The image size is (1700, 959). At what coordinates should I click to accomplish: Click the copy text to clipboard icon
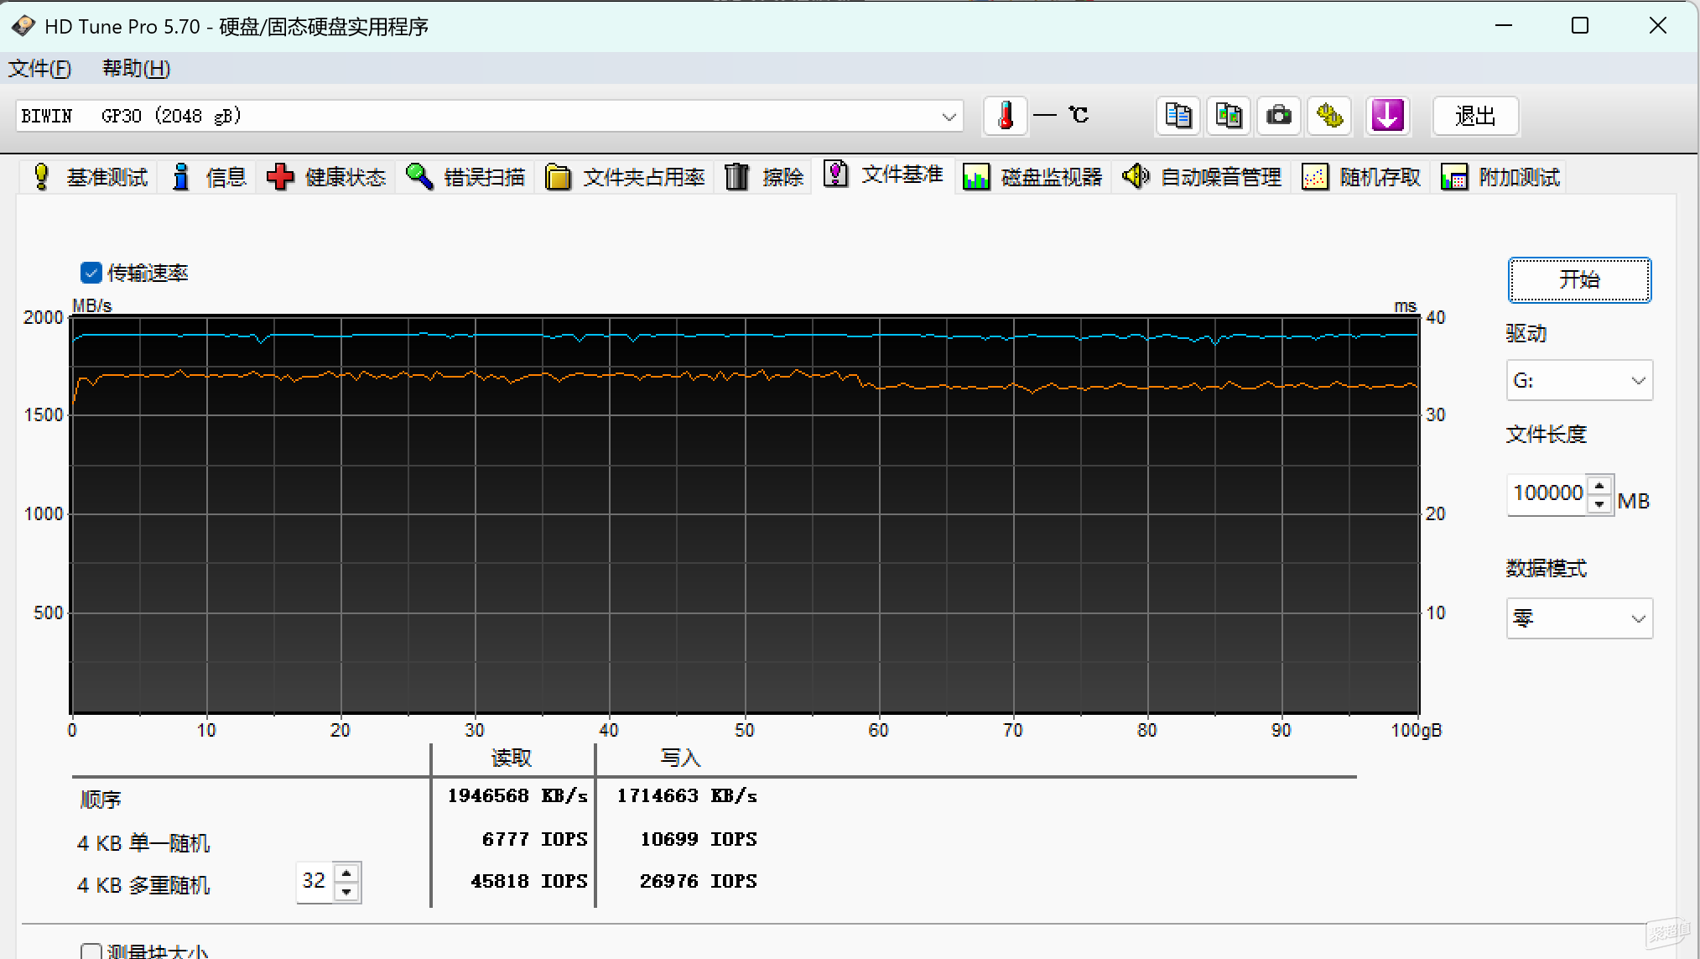pyautogui.click(x=1178, y=116)
